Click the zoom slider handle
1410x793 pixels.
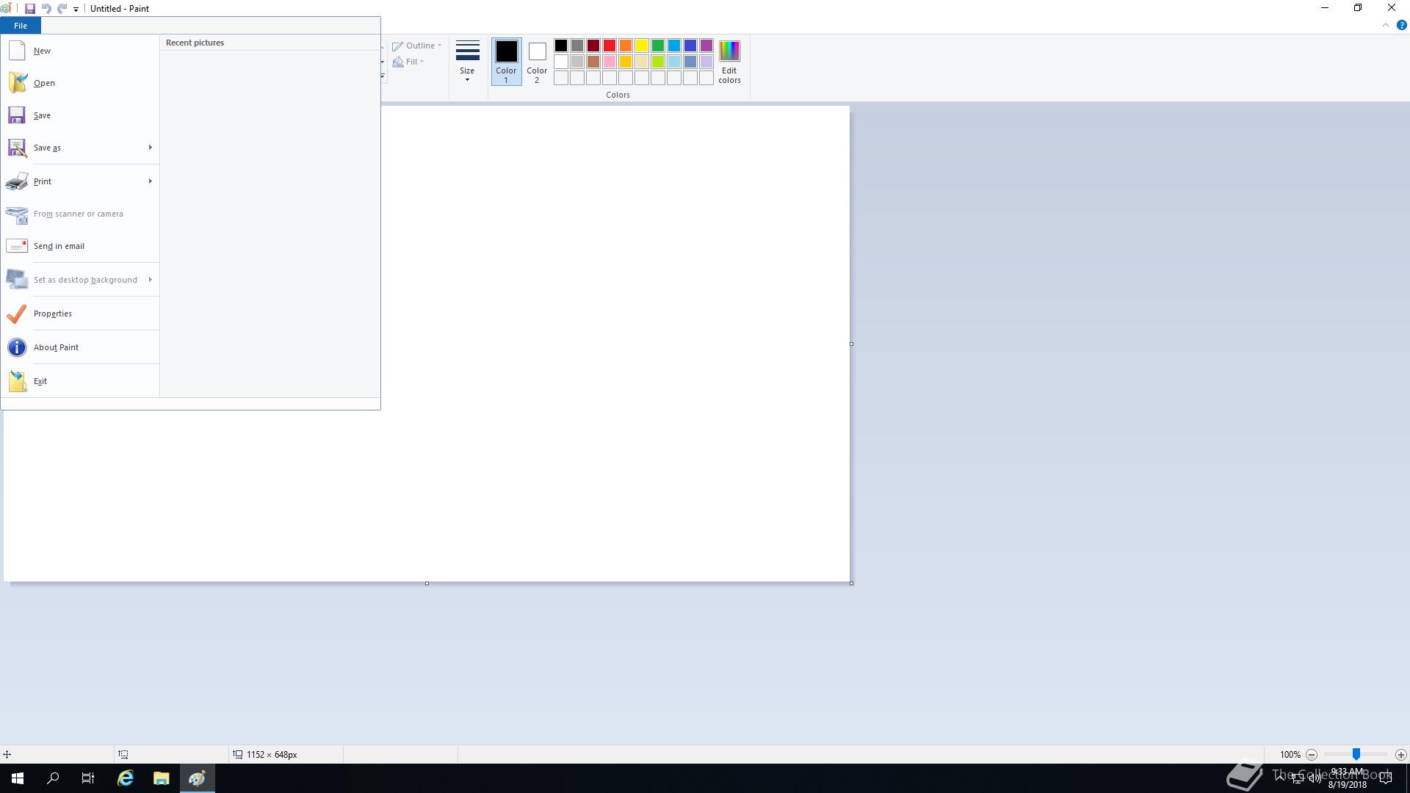click(1356, 755)
